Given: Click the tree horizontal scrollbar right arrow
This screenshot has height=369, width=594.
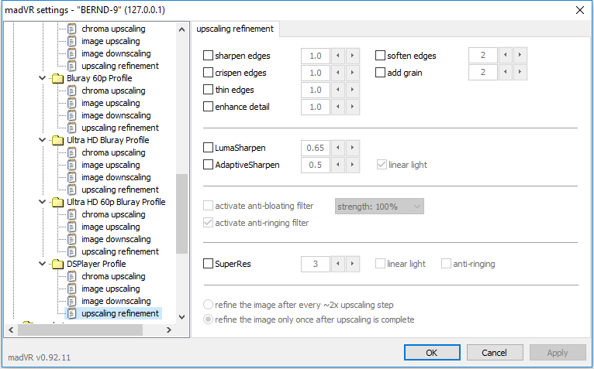Looking at the screenshot, I should (x=169, y=330).
